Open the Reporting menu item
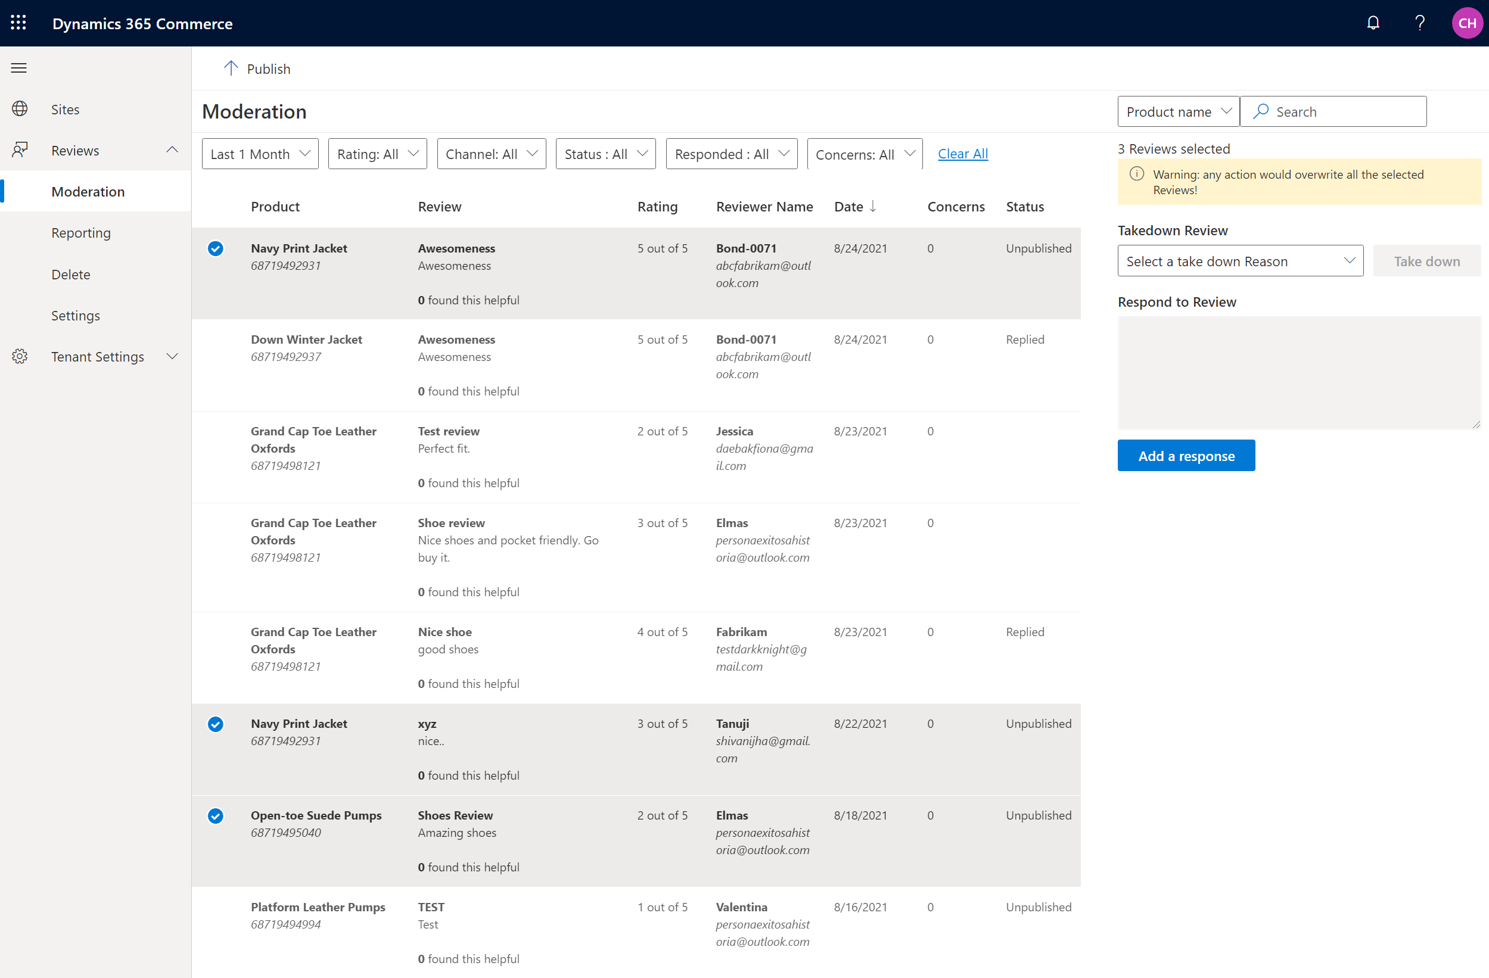The width and height of the screenshot is (1489, 978). [x=80, y=232]
